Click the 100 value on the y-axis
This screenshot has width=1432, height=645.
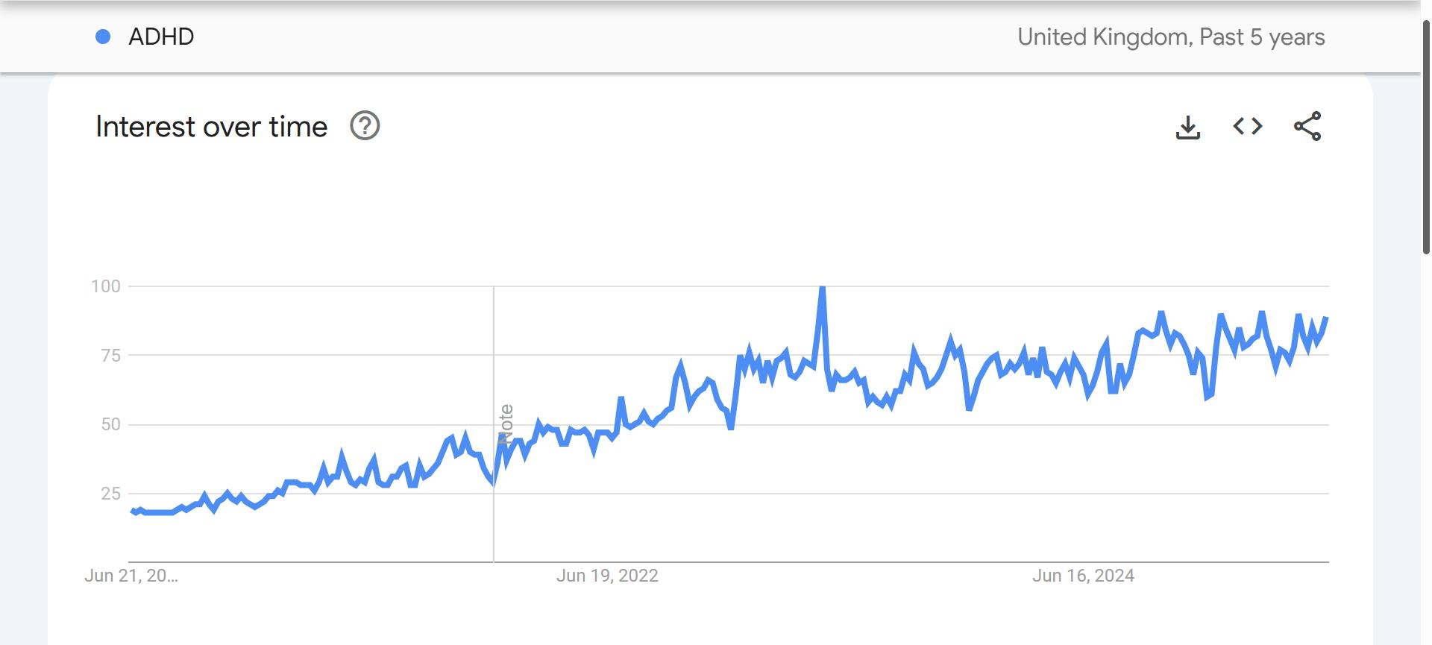coord(106,286)
